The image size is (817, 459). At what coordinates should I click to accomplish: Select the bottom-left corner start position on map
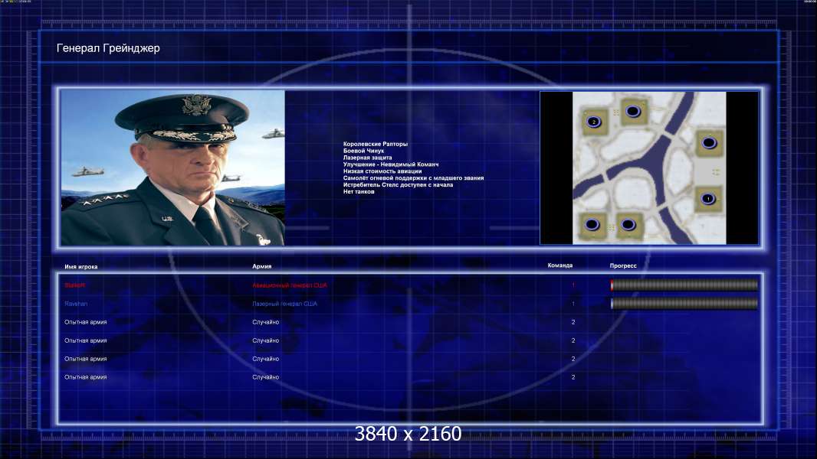pyautogui.click(x=592, y=225)
